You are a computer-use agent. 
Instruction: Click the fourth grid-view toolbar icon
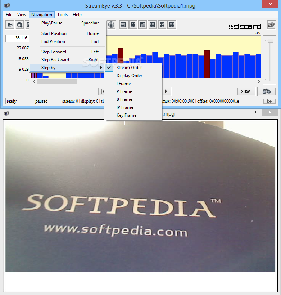coord(153,25)
